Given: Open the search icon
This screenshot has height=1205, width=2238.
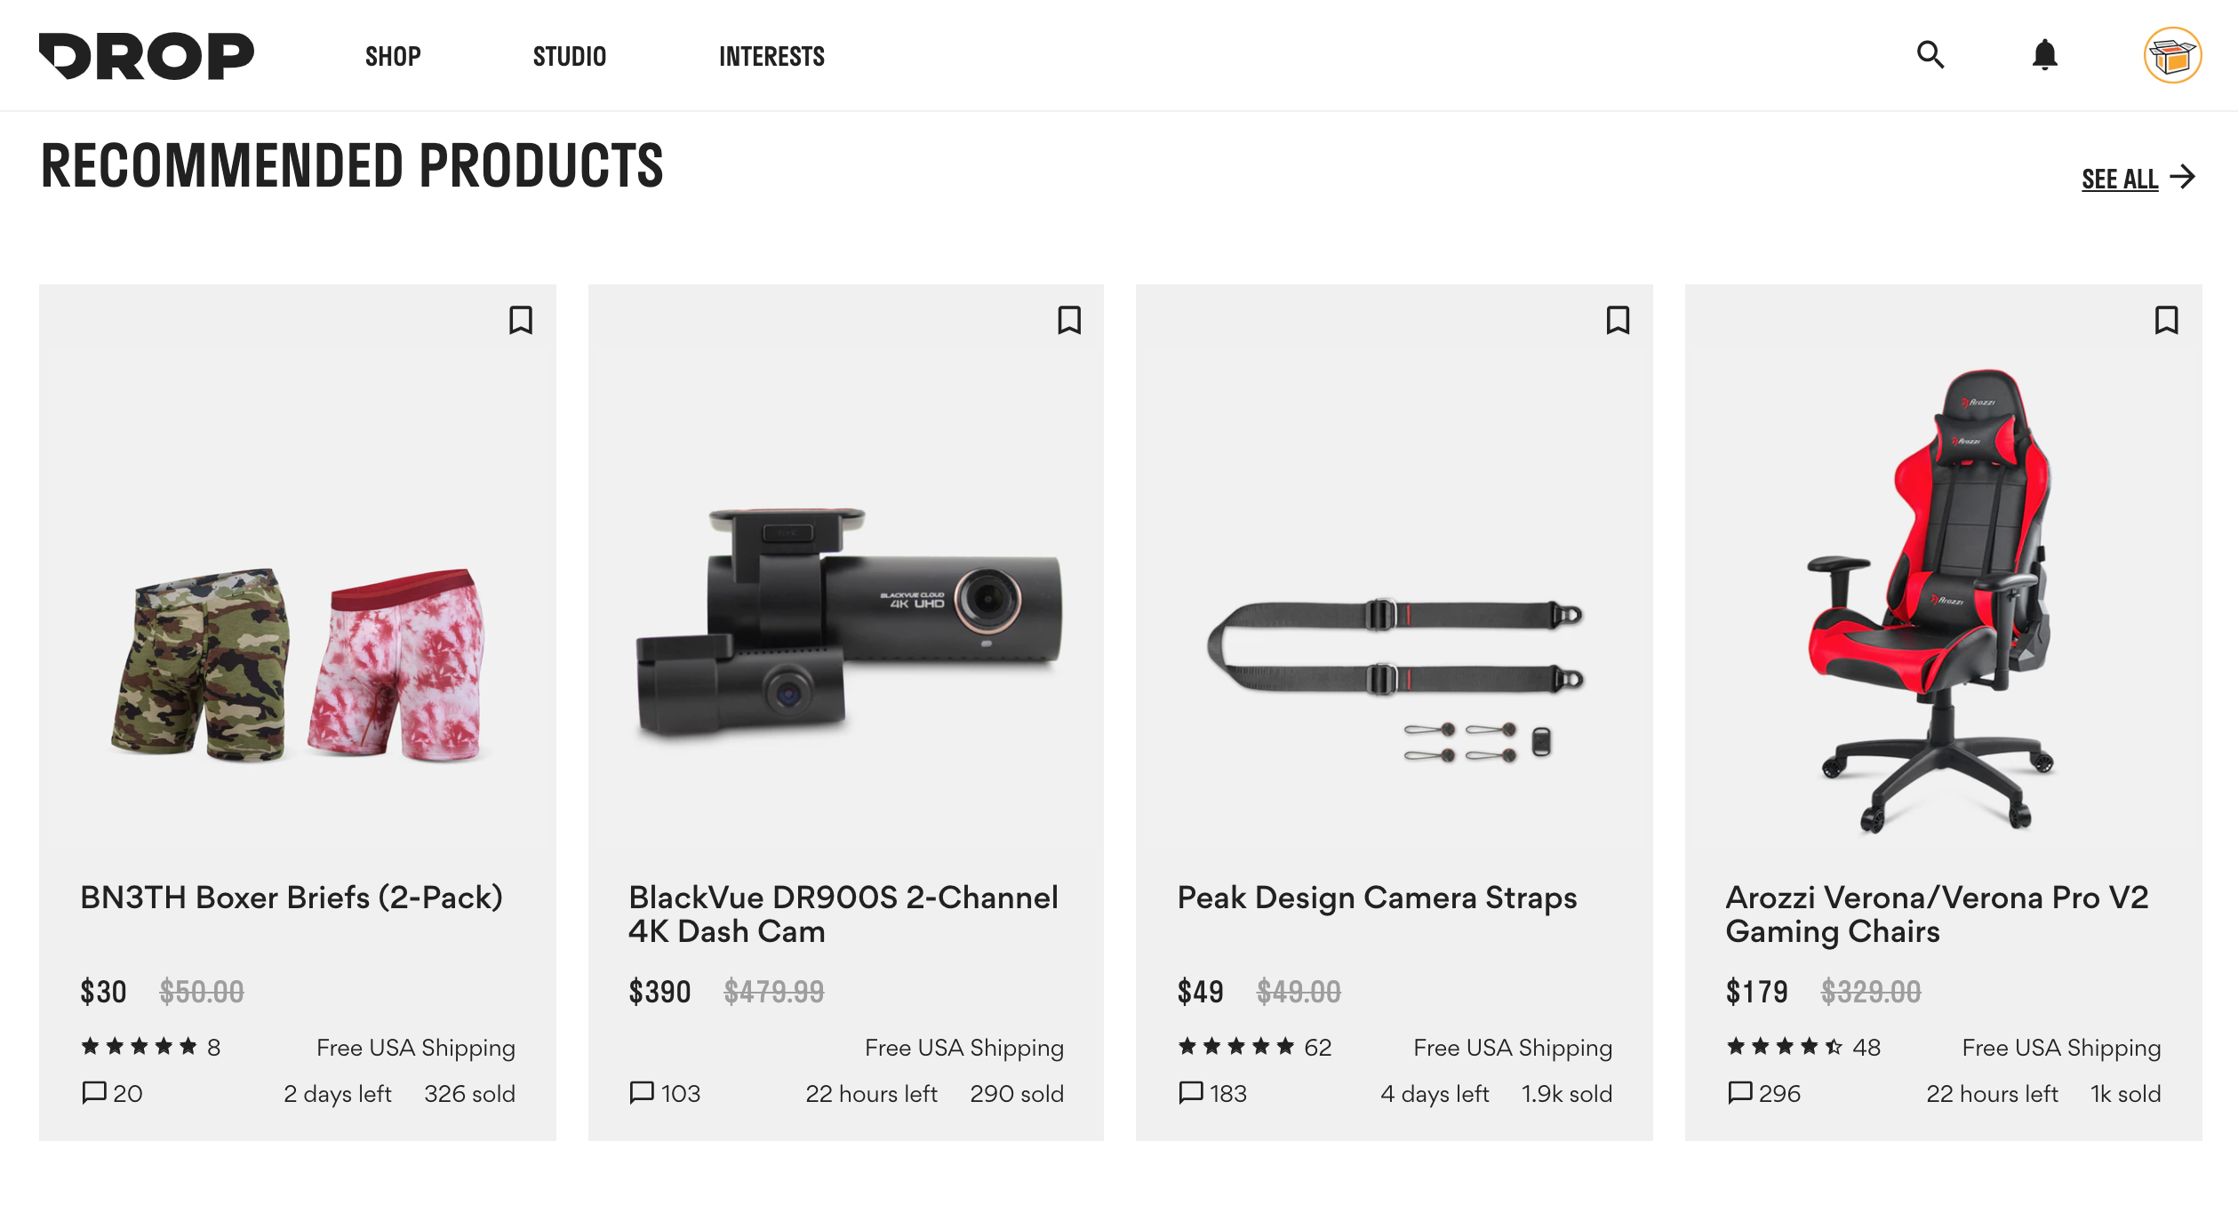Looking at the screenshot, I should click(1930, 55).
